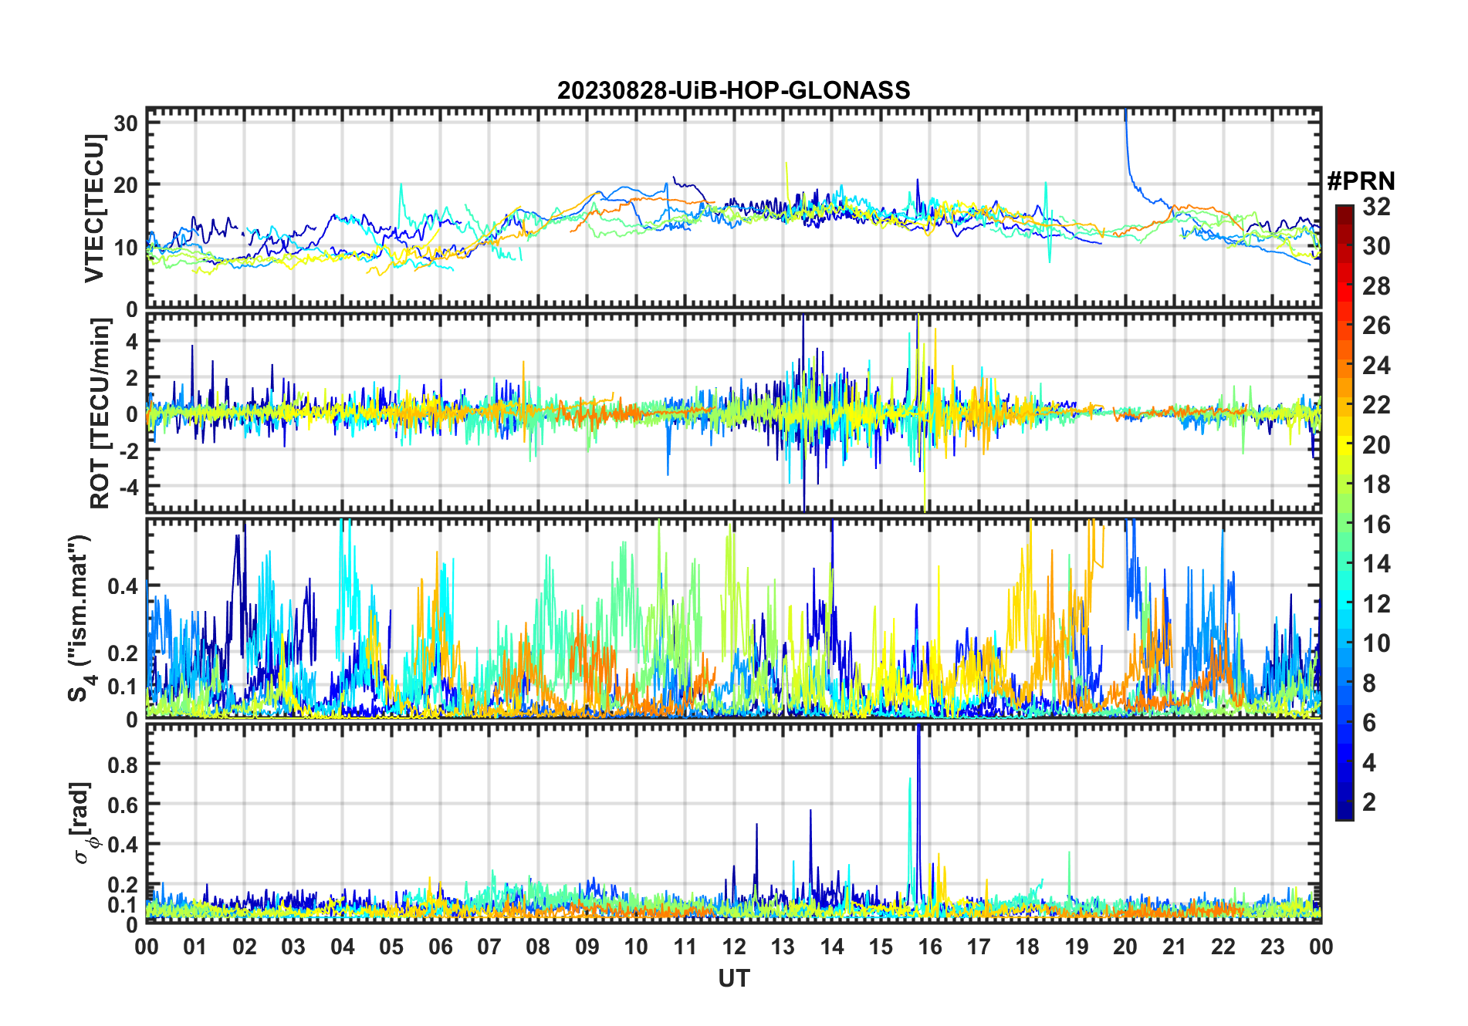Click the ROT [TECU/min] y-axis label
The width and height of the screenshot is (1468, 1026).
100,413
